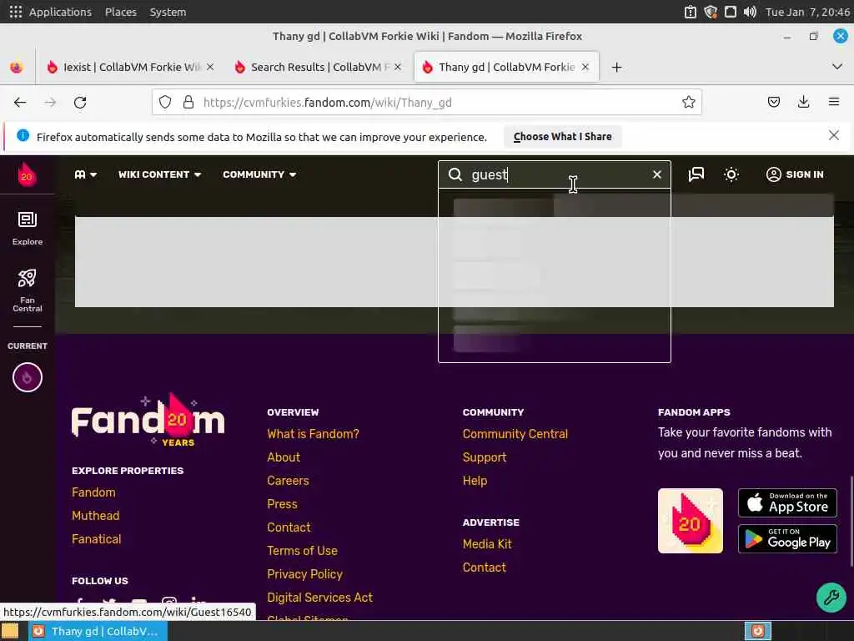Close the 'Thany gd' tab
The height and width of the screenshot is (641, 854).
(585, 67)
